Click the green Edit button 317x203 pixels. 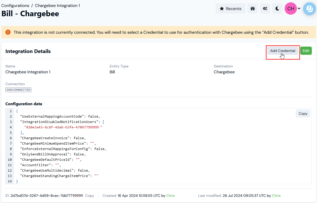(x=306, y=51)
